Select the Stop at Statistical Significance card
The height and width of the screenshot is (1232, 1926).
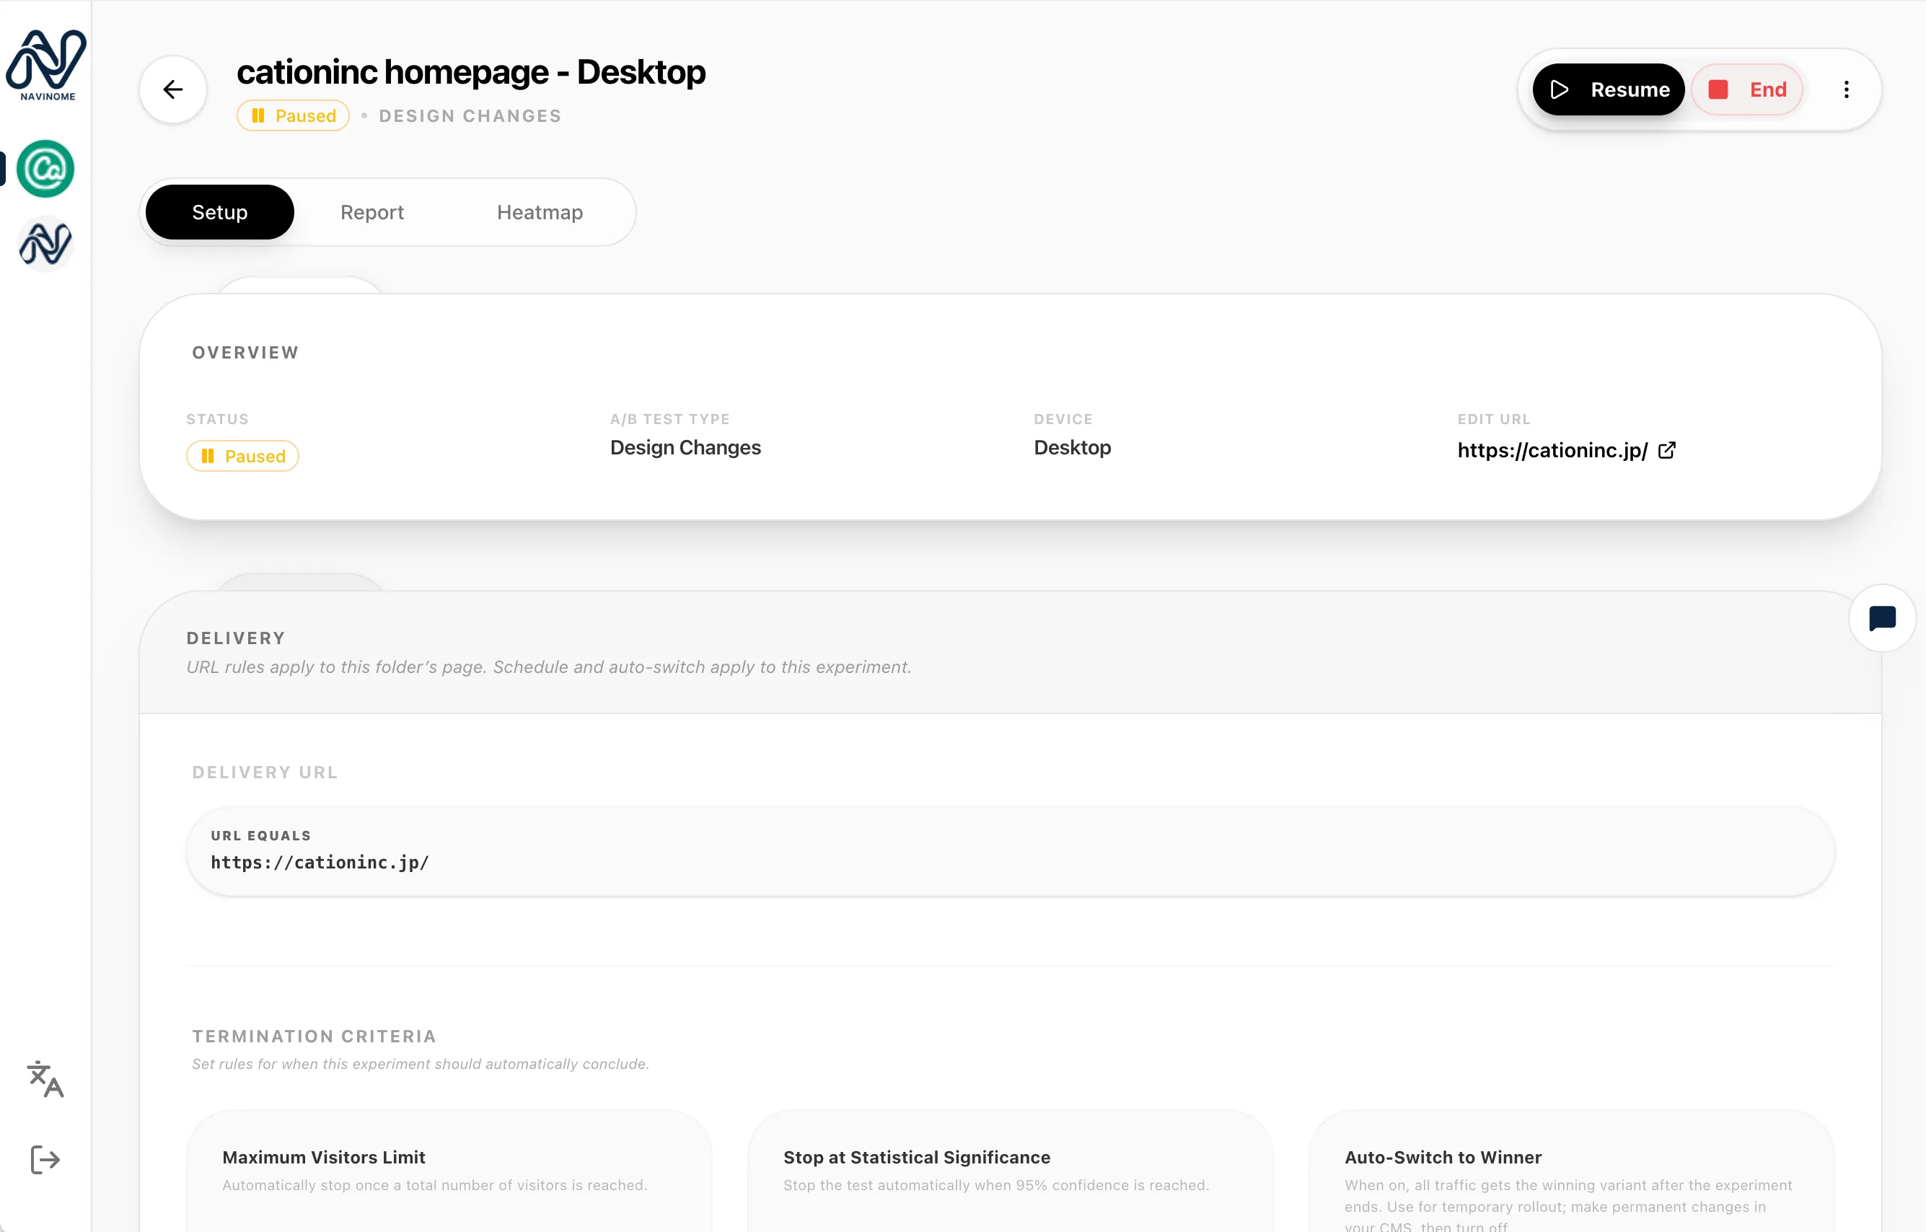pyautogui.click(x=1010, y=1171)
